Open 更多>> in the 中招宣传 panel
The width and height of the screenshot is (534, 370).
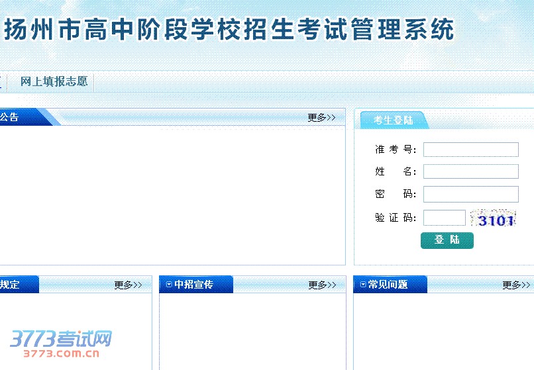pyautogui.click(x=322, y=285)
